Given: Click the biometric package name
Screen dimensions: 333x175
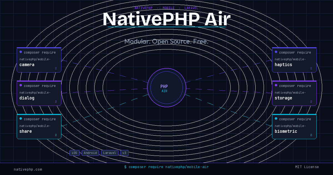Looking at the screenshot, I should pyautogui.click(x=286, y=131).
